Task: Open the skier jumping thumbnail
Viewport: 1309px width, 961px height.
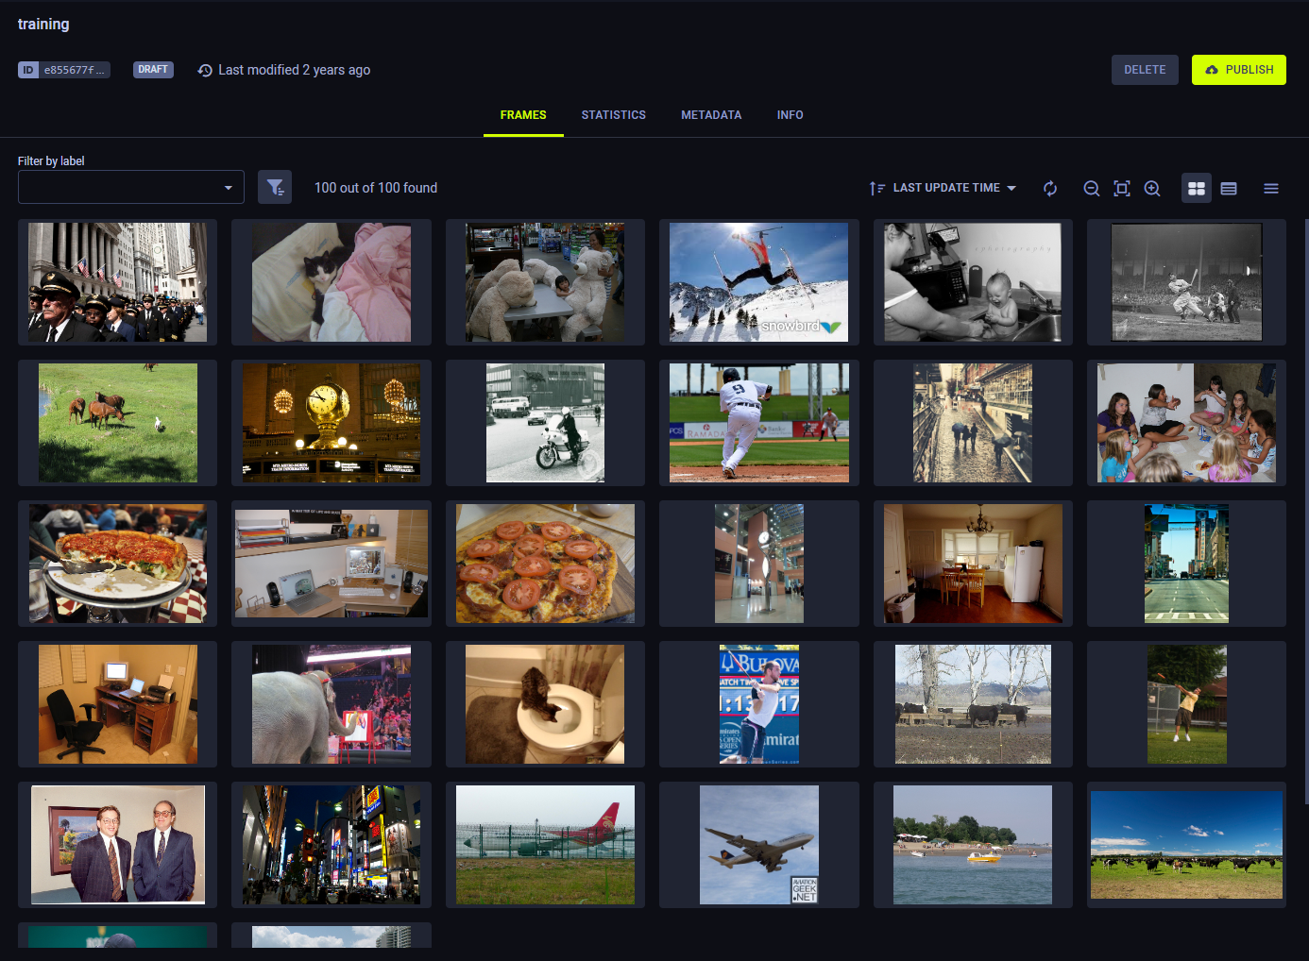Action: [758, 281]
